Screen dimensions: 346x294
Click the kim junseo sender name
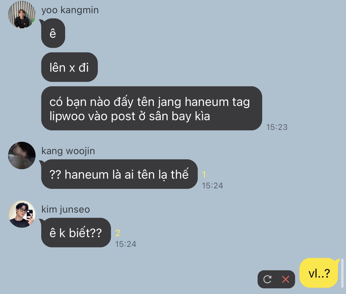pyautogui.click(x=65, y=209)
